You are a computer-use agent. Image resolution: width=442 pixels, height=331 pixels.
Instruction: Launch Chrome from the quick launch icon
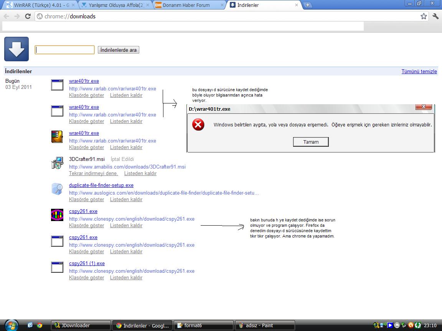tap(40, 325)
